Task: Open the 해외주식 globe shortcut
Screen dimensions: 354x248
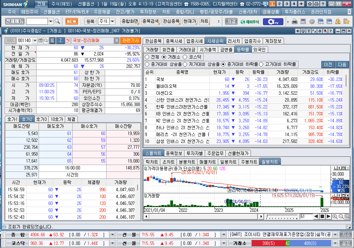Action: pyautogui.click(x=250, y=22)
